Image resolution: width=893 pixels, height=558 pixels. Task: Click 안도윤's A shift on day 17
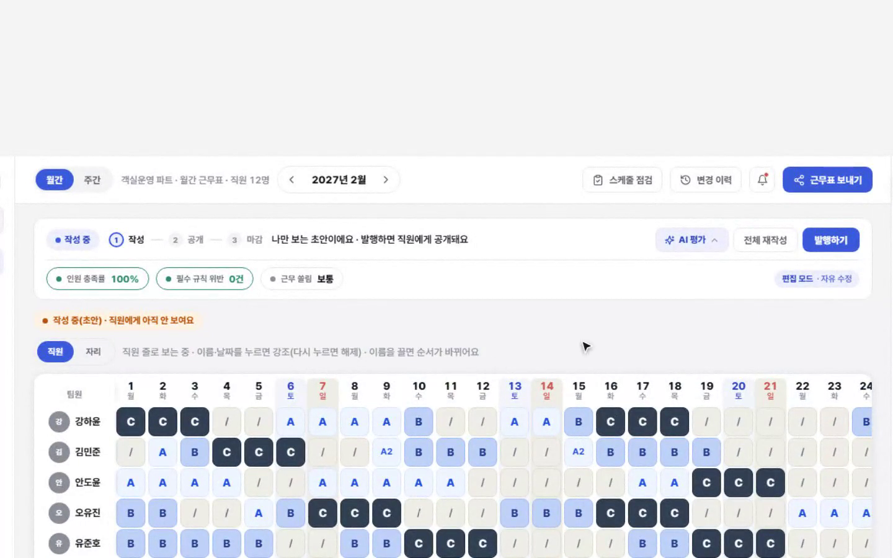pyautogui.click(x=642, y=482)
